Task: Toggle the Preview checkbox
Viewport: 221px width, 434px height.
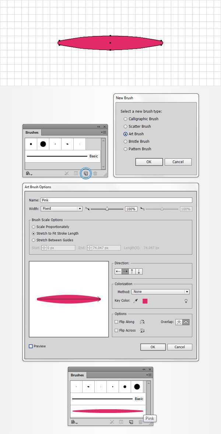Action: (31, 346)
